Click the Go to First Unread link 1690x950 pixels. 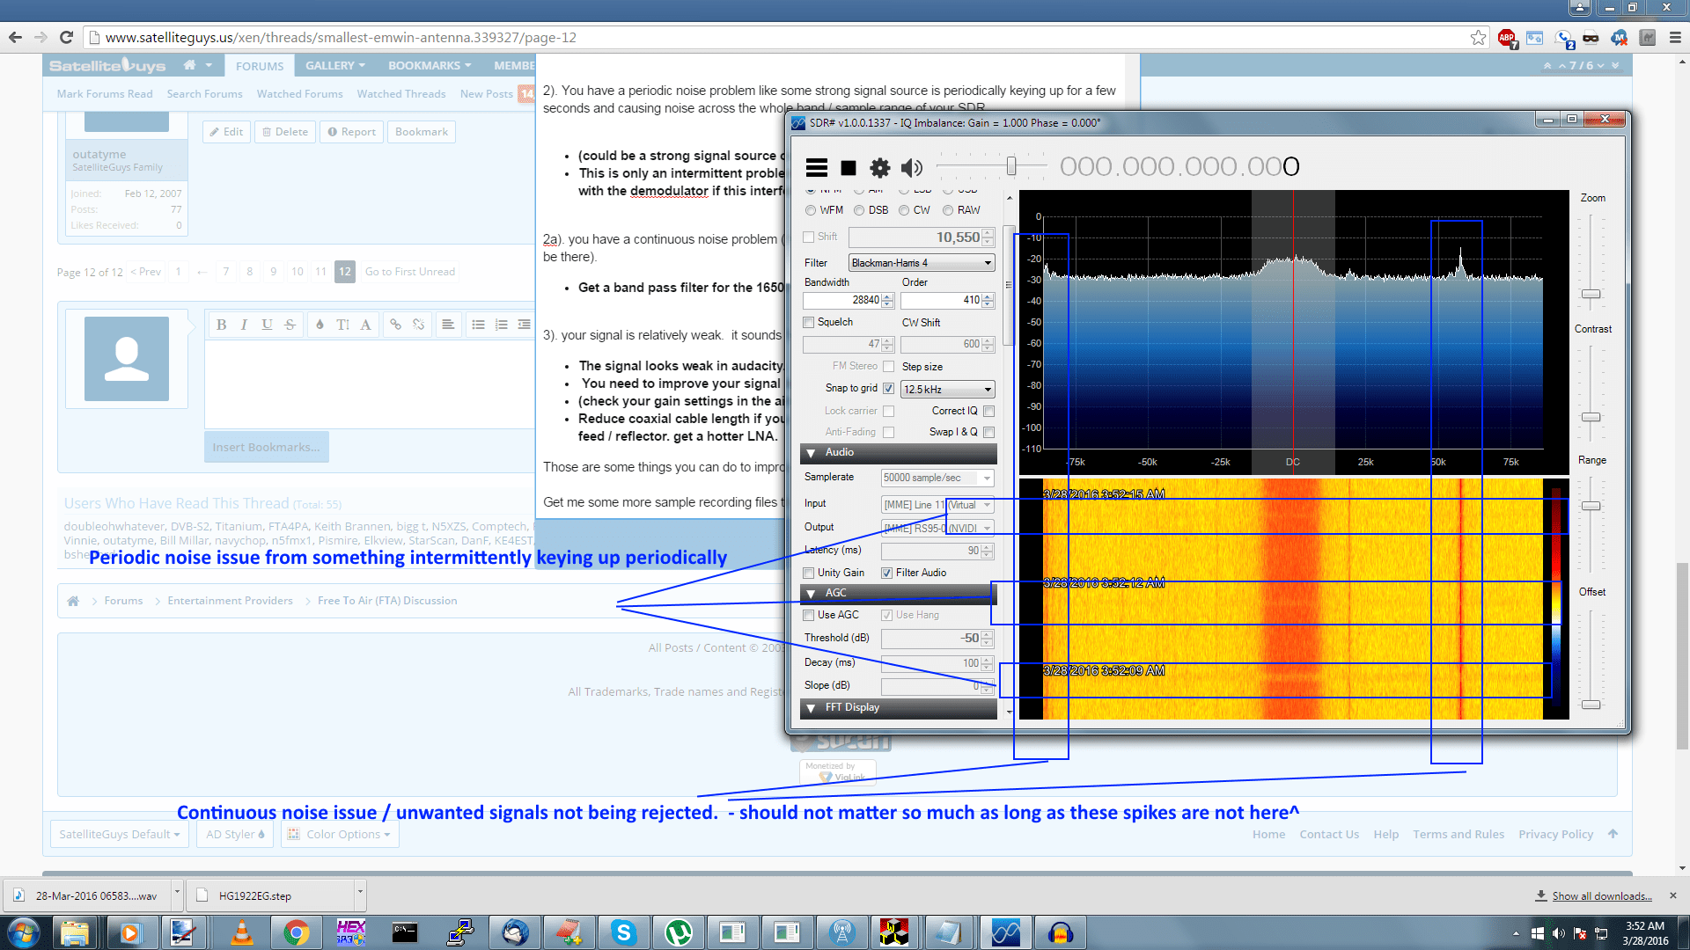pos(409,272)
